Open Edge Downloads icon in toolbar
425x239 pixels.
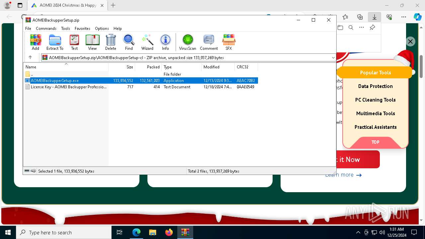[374, 17]
